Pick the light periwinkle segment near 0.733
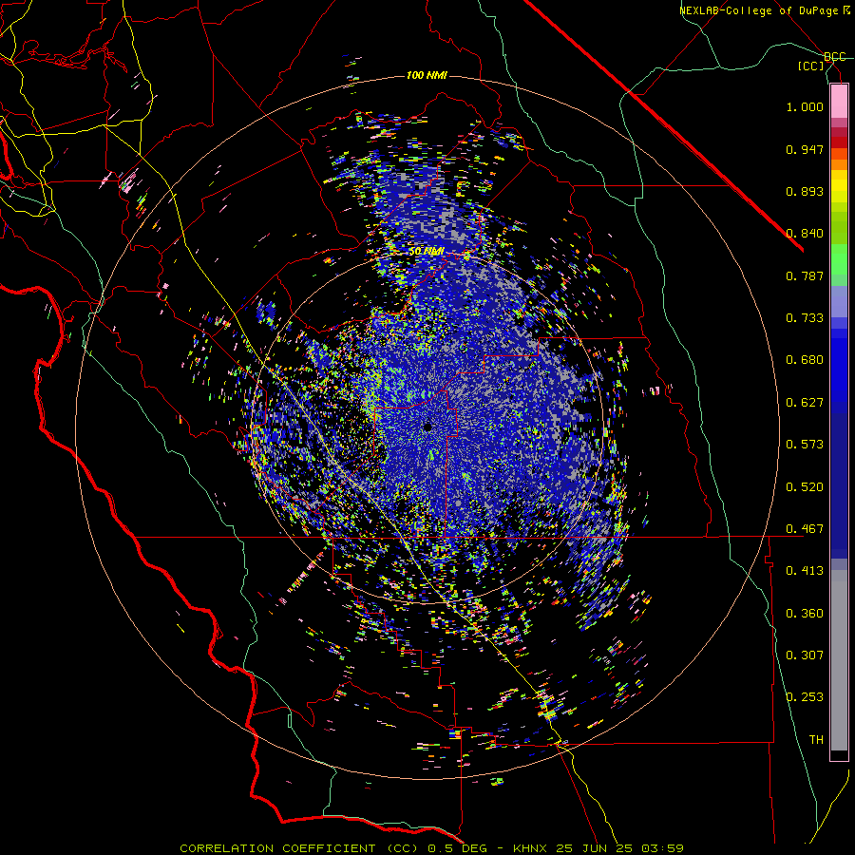 tap(839, 302)
